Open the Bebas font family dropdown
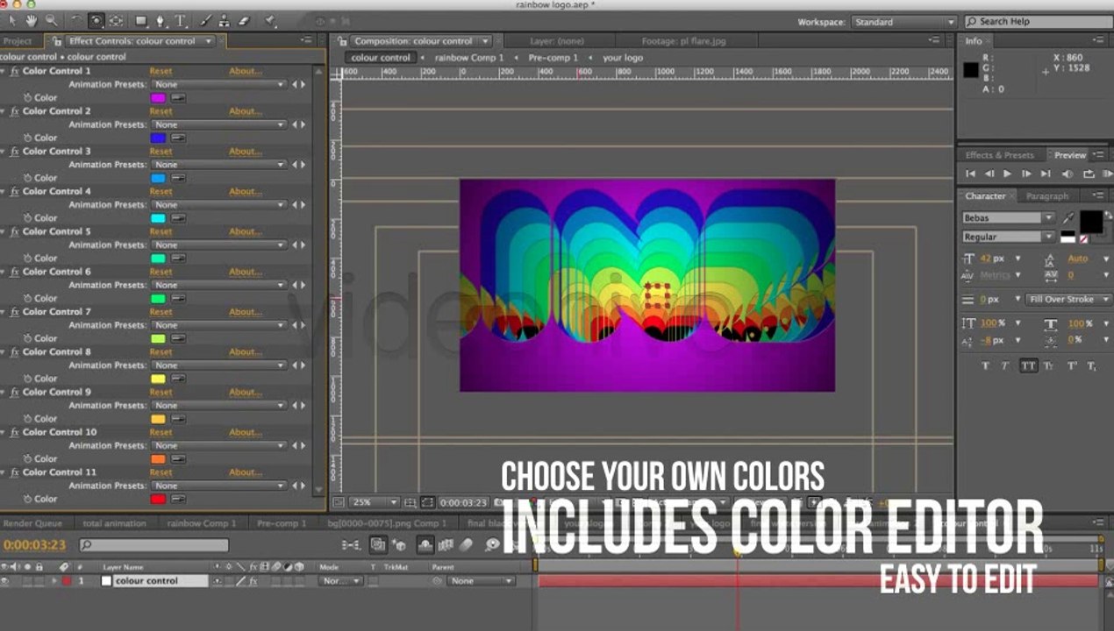1114x631 pixels. tap(1009, 217)
